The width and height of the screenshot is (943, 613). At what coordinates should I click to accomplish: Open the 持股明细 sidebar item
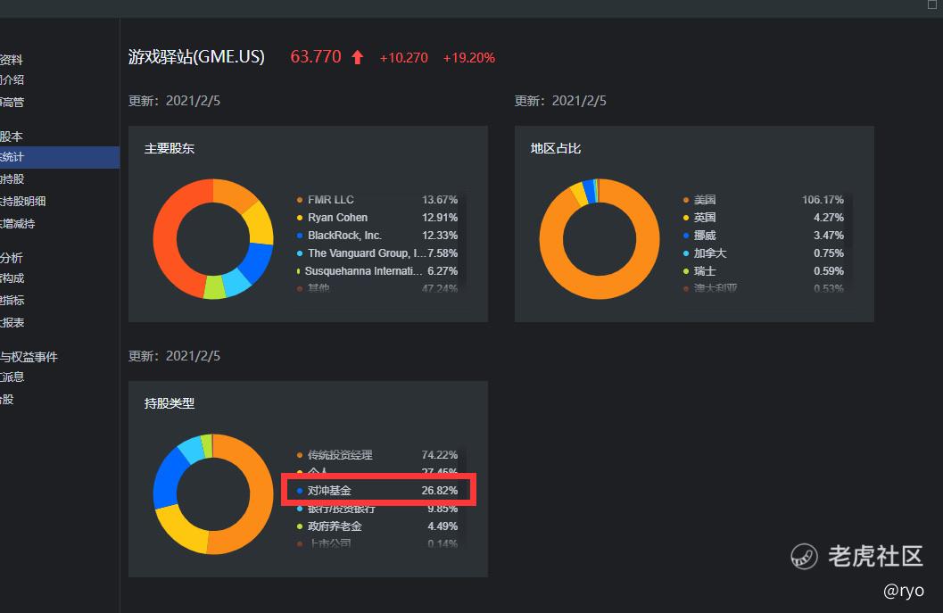pos(23,202)
